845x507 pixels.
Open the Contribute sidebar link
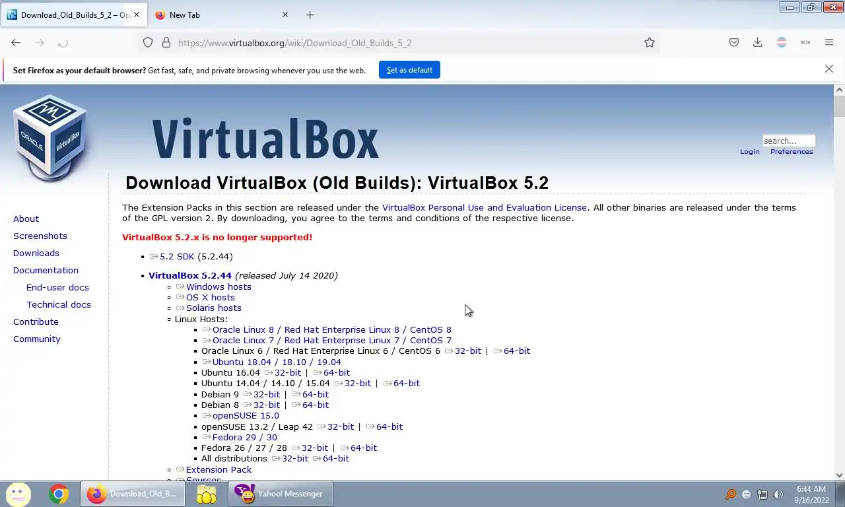36,321
